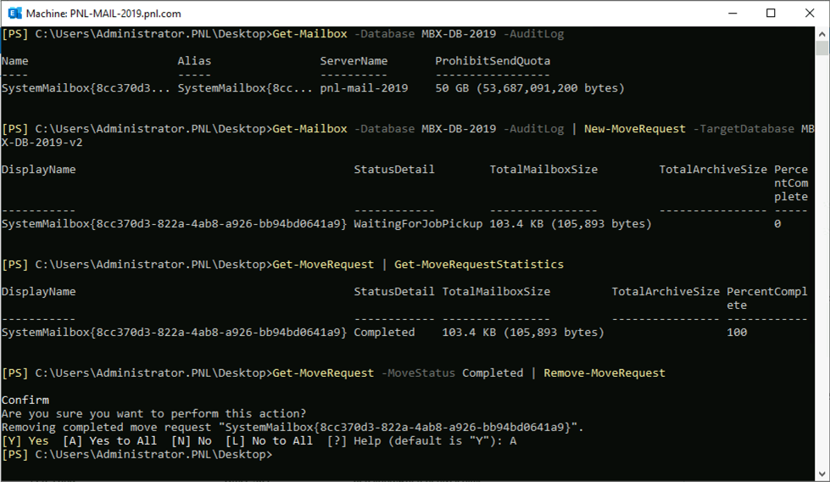Click the New-MoveRequest cmdlet text
The image size is (830, 482).
pyautogui.click(x=634, y=129)
